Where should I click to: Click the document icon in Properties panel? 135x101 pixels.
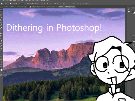[x=133, y=38]
